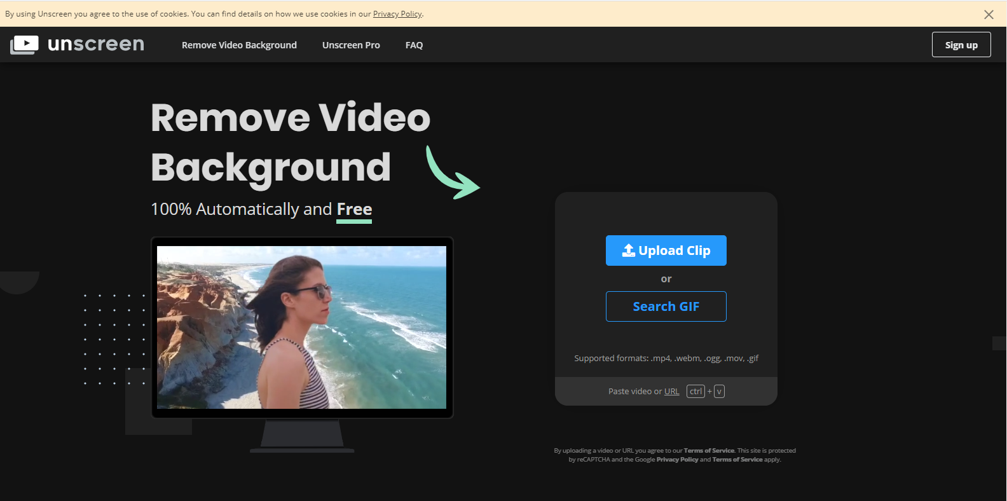
Task: Dismiss the cookie notice with the X
Action: coord(989,14)
